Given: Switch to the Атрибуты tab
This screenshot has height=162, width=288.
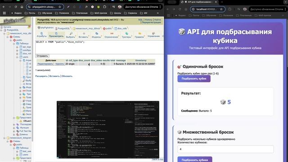Looking at the screenshot, I should point(42,35).
